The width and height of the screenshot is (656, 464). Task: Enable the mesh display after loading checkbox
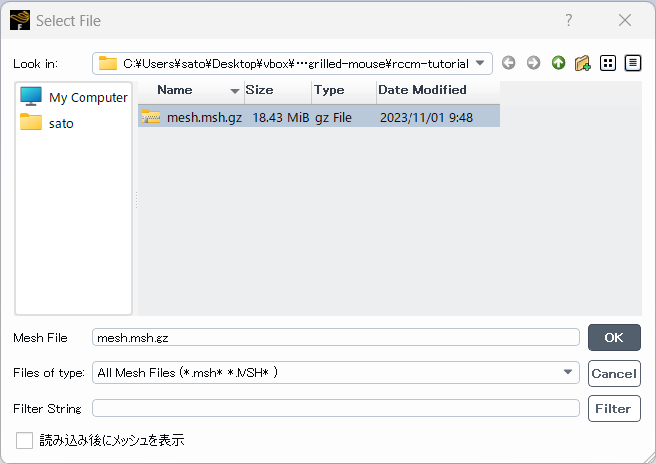pyautogui.click(x=25, y=440)
